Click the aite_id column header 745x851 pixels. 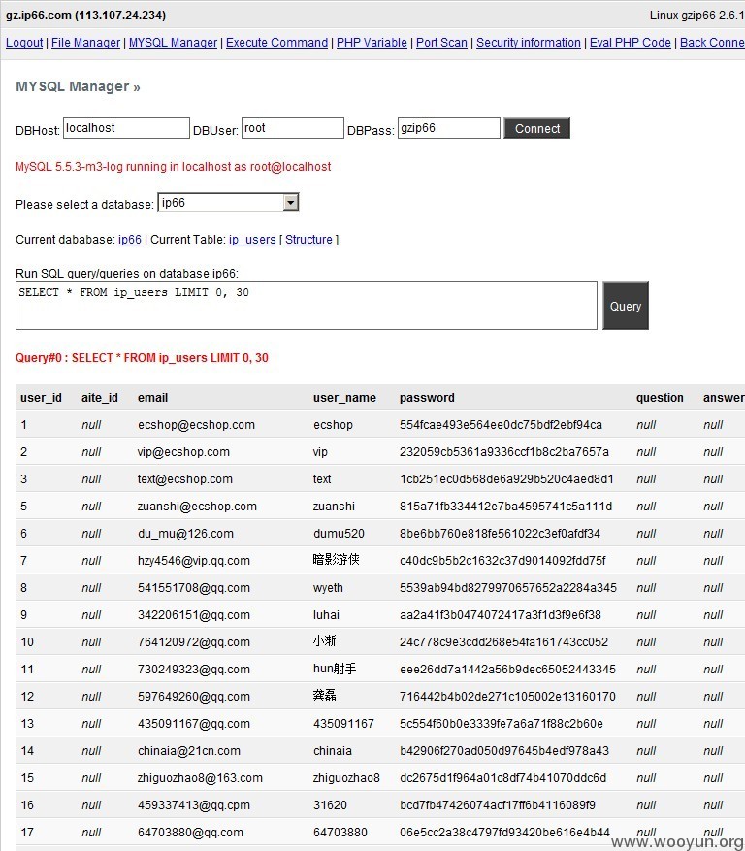click(100, 397)
